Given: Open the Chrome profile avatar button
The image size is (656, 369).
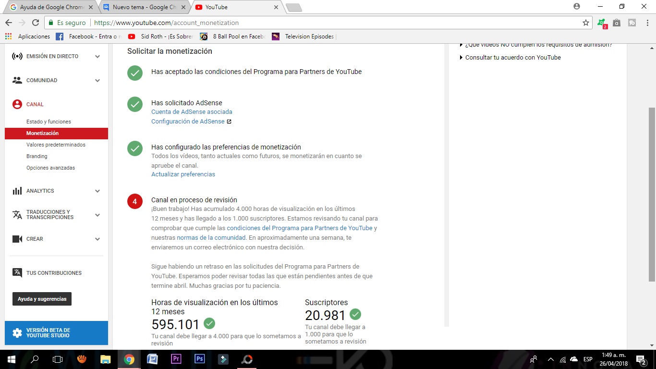Looking at the screenshot, I should click(x=577, y=7).
